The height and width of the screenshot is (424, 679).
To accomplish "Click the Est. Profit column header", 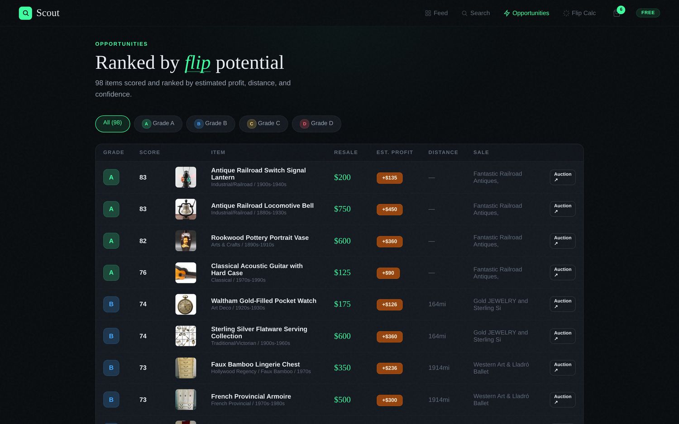I will [x=395, y=152].
